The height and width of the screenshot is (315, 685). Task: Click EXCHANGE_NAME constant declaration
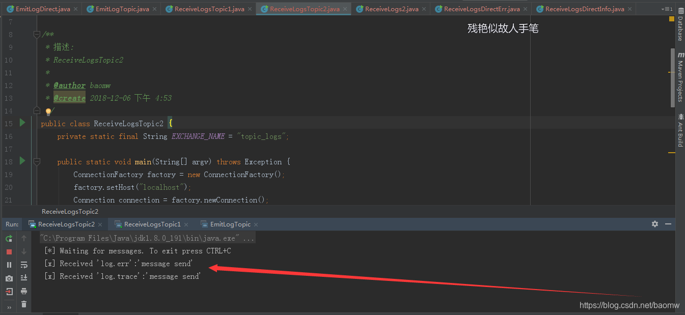[x=198, y=136]
